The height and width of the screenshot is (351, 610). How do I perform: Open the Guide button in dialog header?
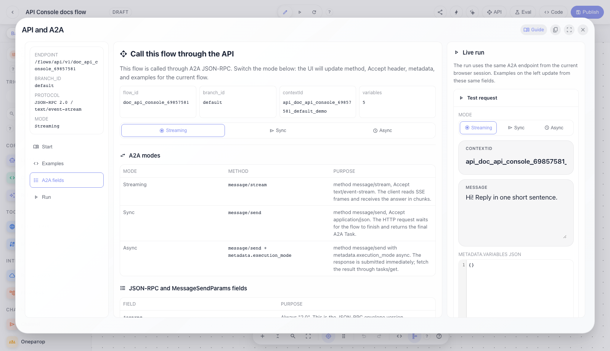pyautogui.click(x=534, y=30)
